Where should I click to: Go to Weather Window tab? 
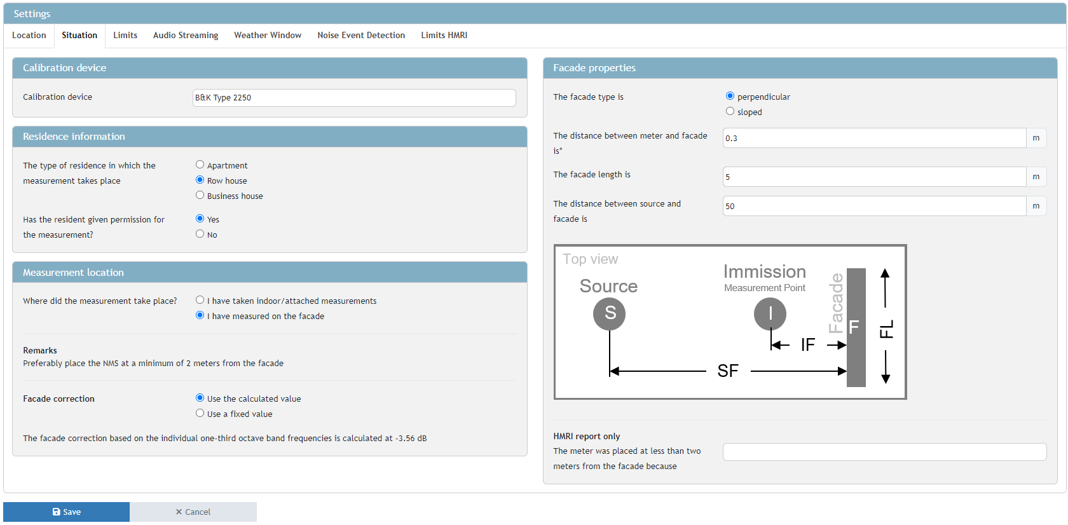point(268,36)
